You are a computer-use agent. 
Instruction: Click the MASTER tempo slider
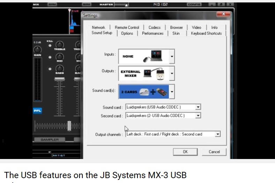(x=121, y=5)
